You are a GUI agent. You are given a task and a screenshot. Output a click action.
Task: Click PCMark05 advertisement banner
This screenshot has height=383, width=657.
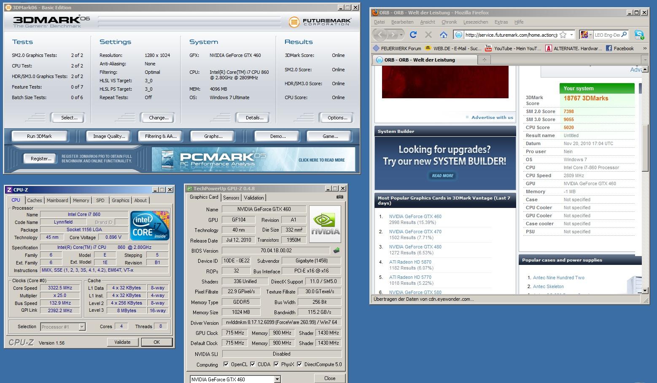253,159
